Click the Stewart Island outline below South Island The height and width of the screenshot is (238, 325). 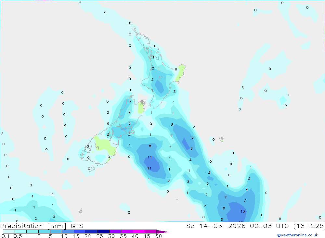[91, 168]
